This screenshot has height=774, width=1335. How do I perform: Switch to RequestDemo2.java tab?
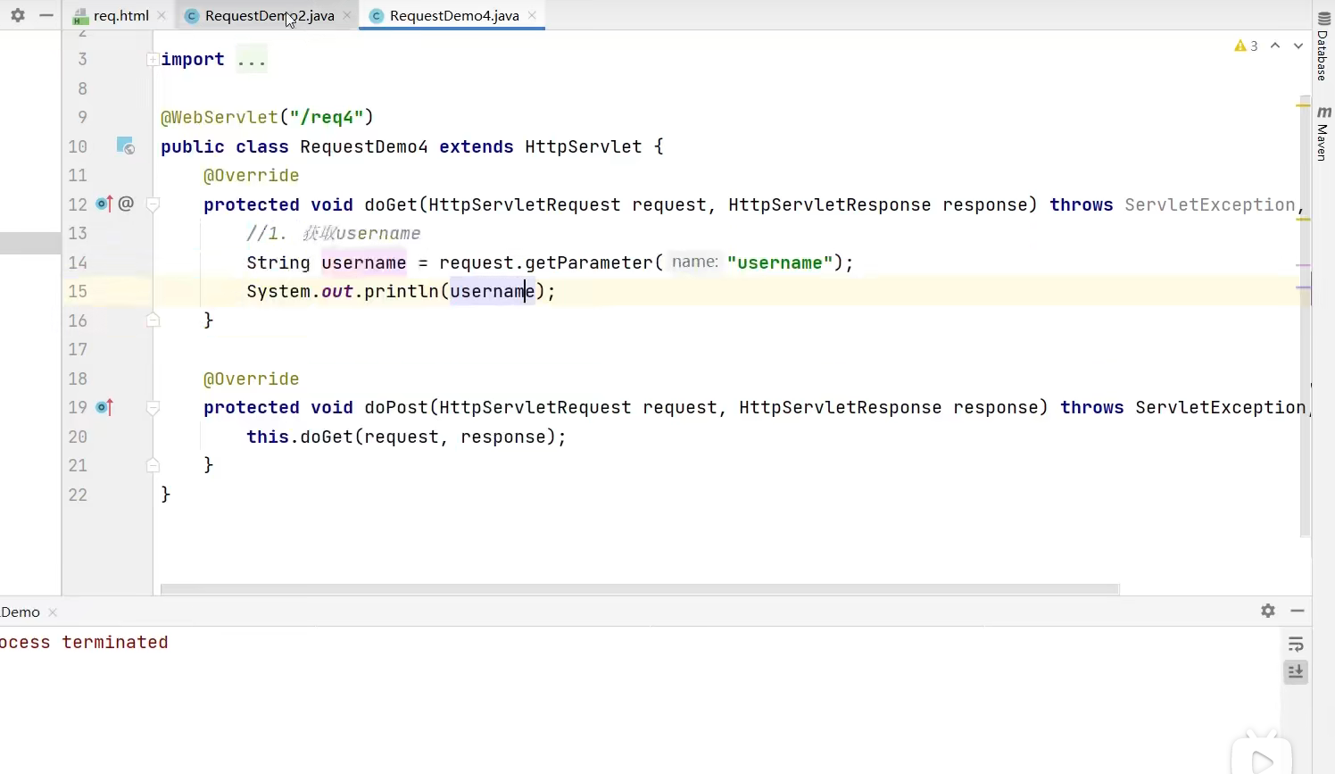pyautogui.click(x=269, y=15)
